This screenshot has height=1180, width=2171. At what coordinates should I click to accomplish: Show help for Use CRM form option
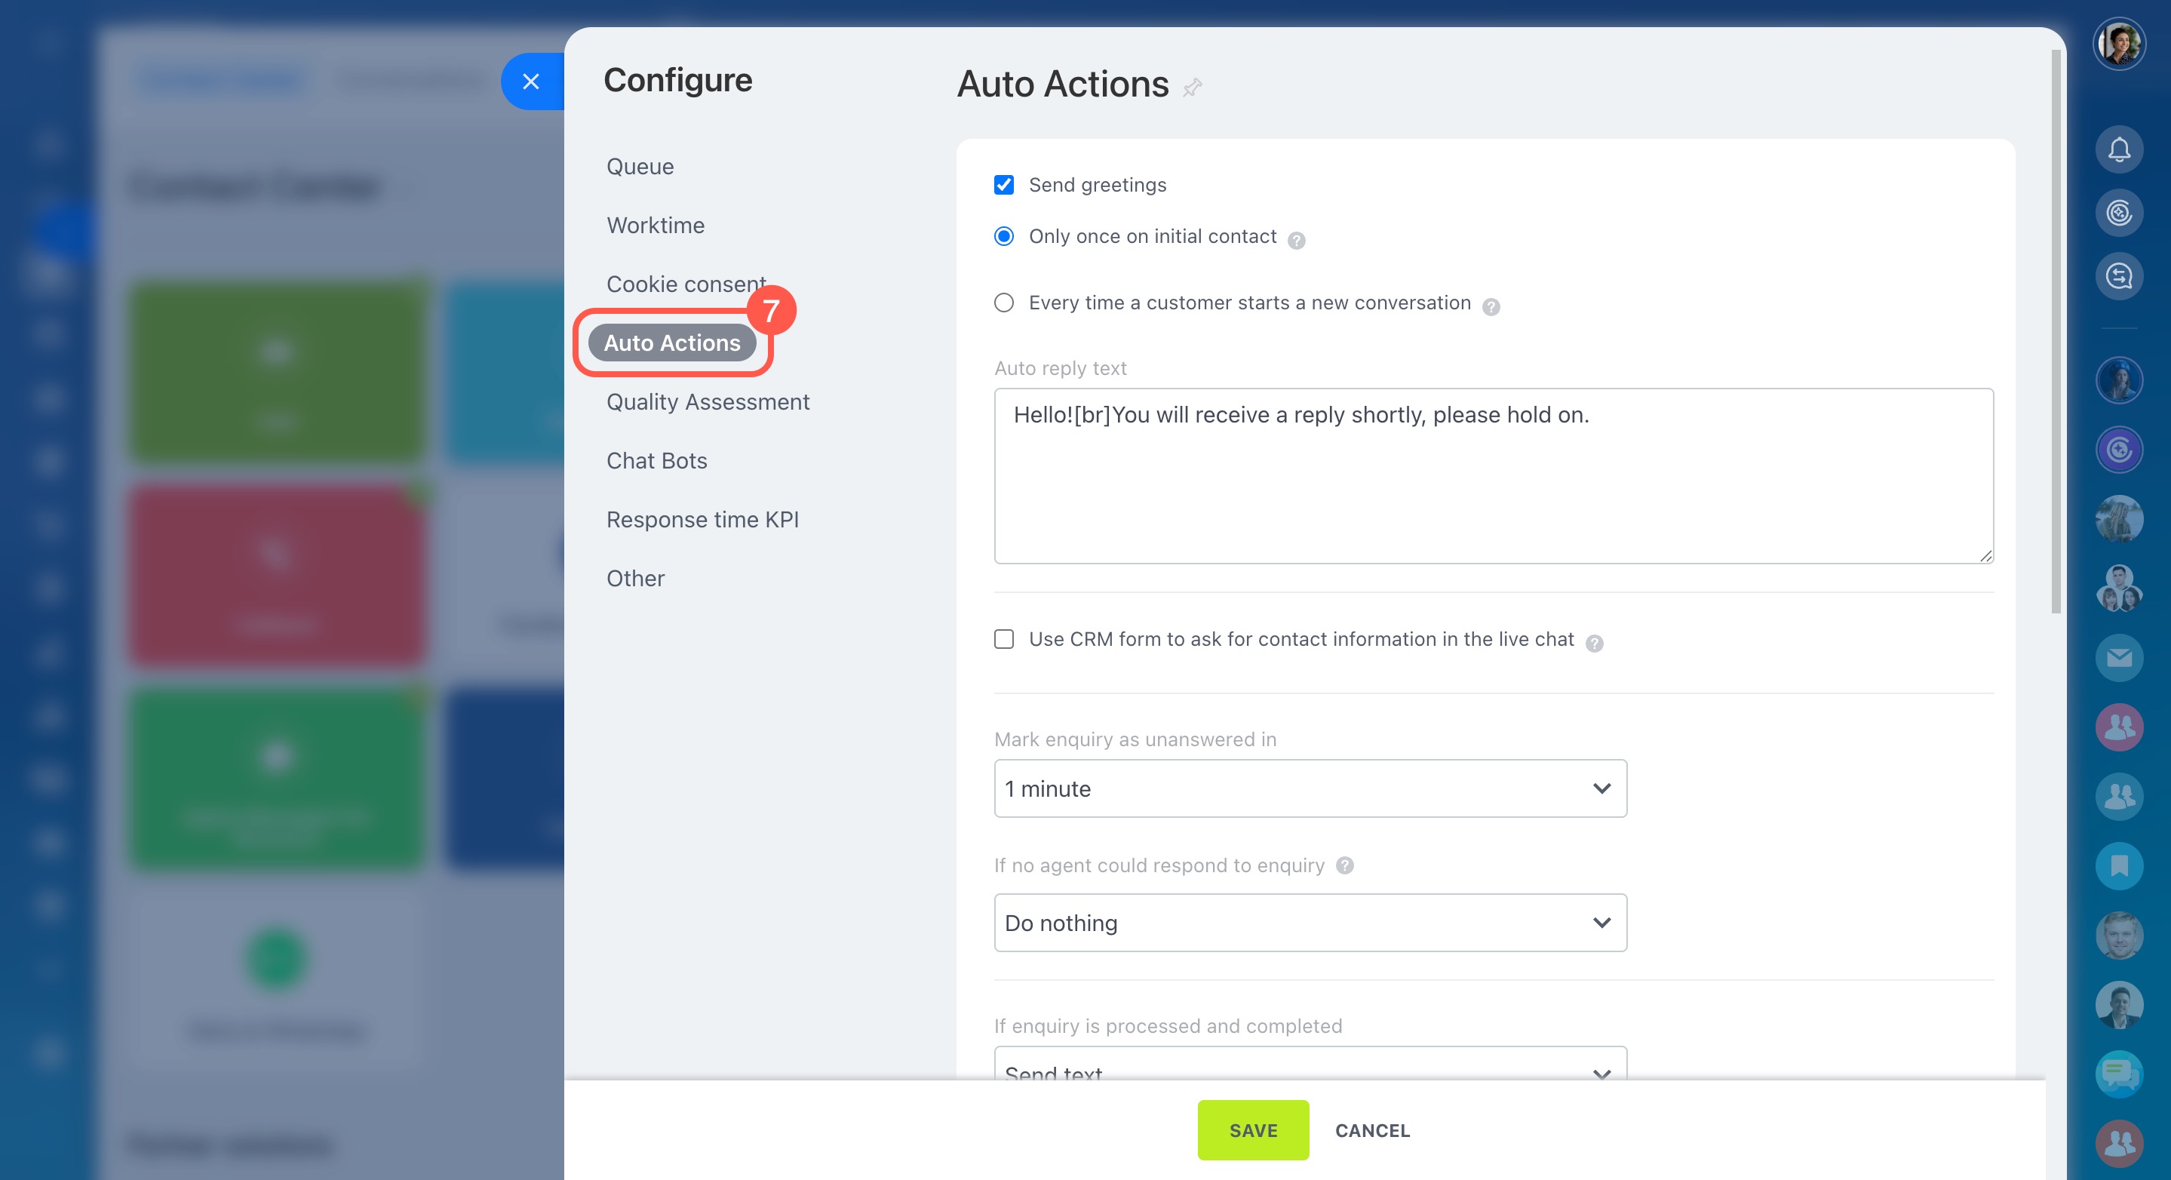click(1594, 643)
